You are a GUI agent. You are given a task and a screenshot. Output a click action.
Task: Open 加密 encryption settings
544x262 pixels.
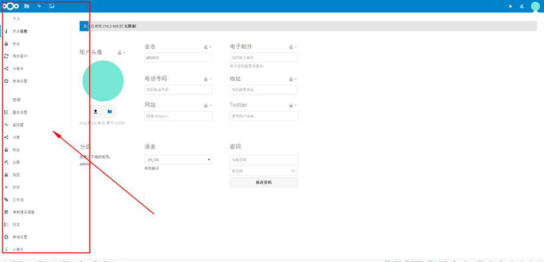16,174
